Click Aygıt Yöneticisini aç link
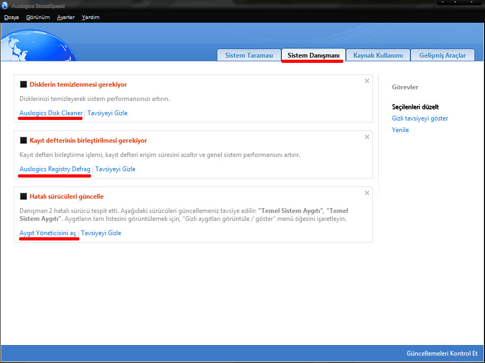 48,233
